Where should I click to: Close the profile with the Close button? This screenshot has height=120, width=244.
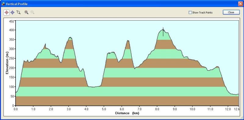[231, 12]
